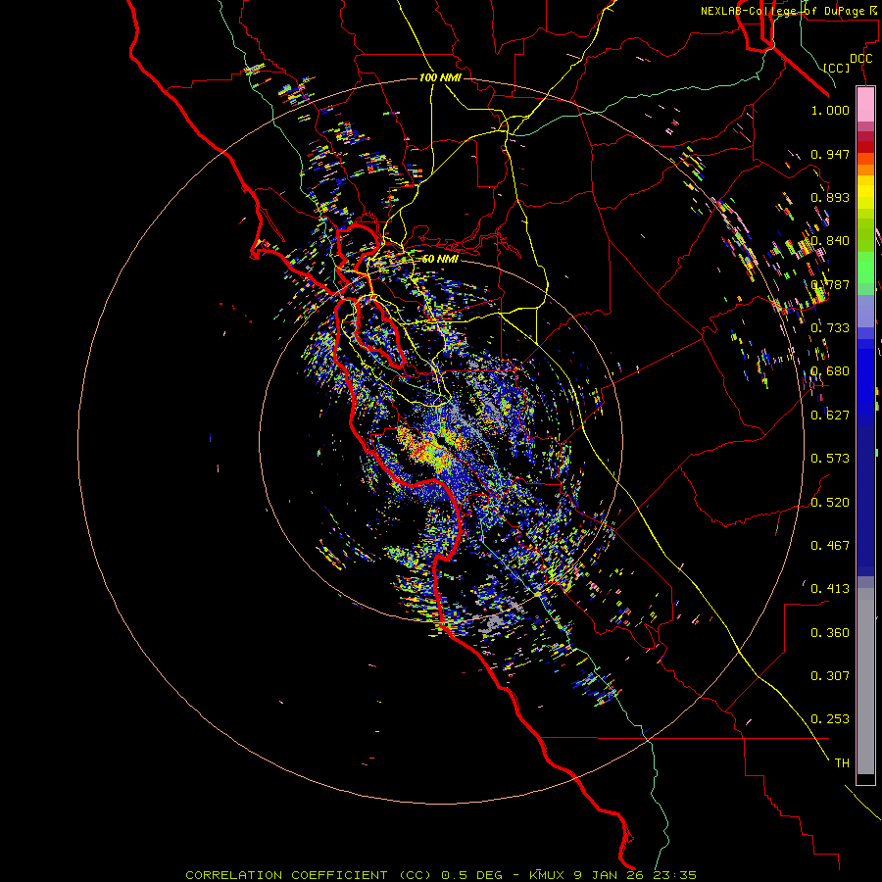Screen dimensions: 882x882
Task: Click the CORRELATION COEFFICIENT title text
Action: [x=286, y=875]
